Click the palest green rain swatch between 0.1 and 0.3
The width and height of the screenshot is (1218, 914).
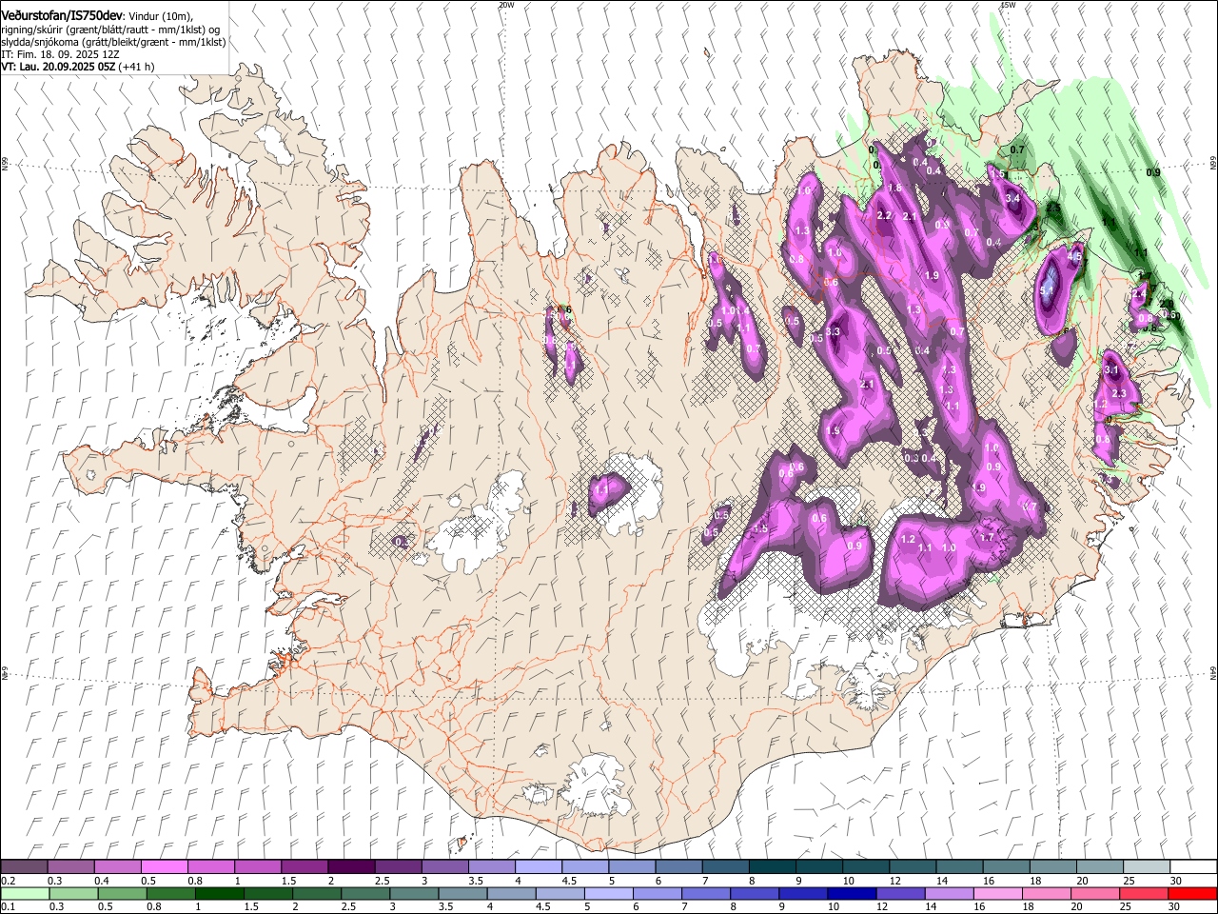[25, 893]
